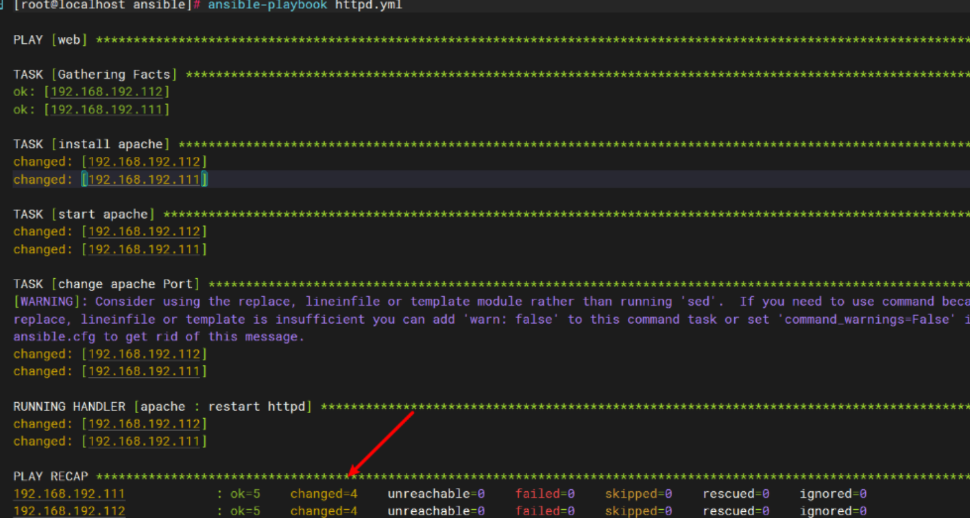Open 192.168.192.112 link under Gathering Facts

coord(107,92)
